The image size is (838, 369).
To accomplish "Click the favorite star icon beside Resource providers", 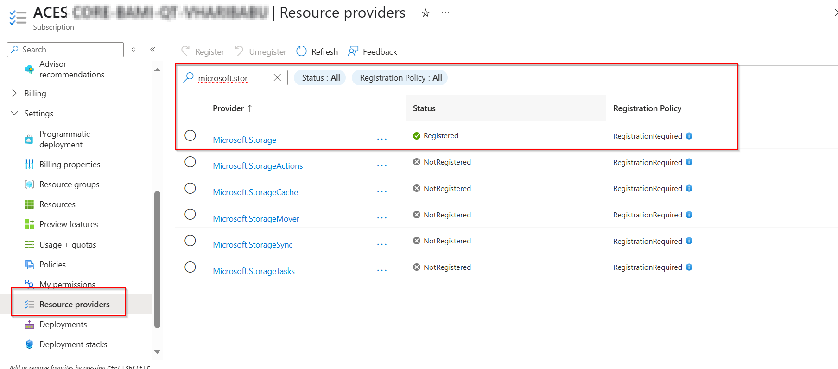I will [425, 13].
